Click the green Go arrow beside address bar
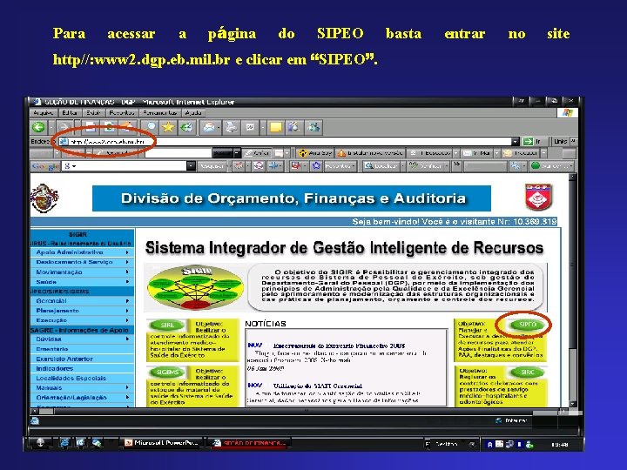Screen dimensions: 627x470 pos(529,141)
